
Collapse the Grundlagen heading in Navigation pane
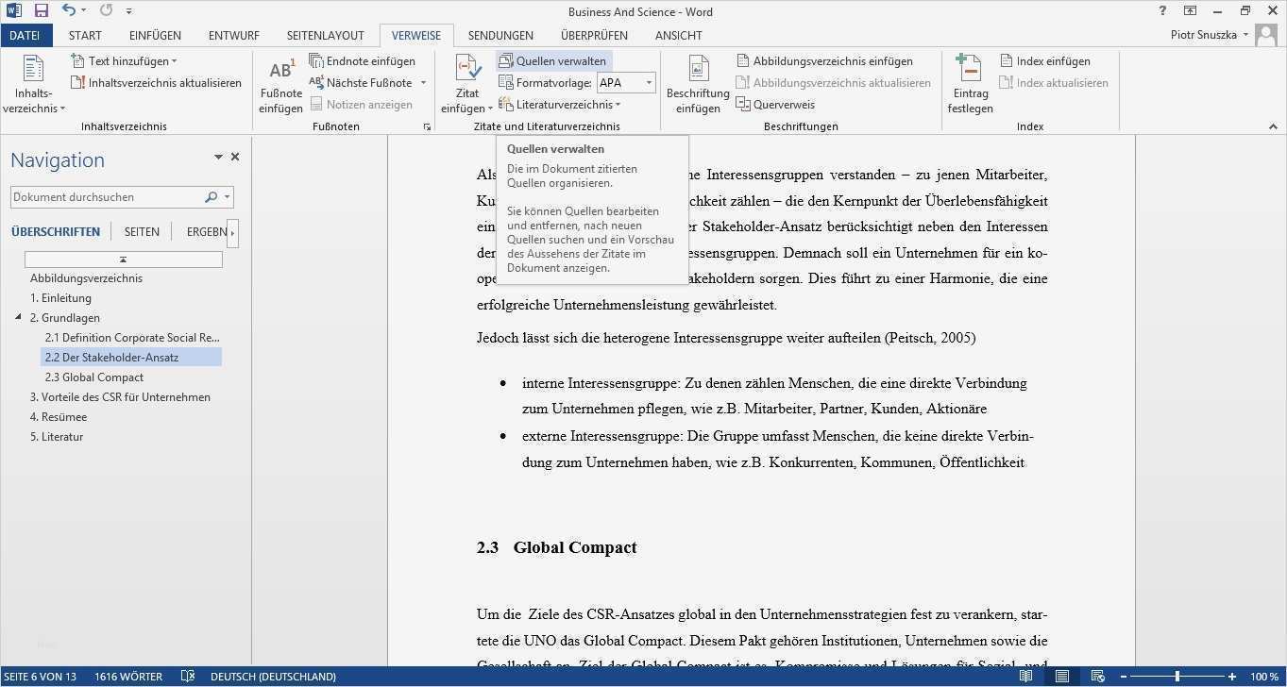[19, 317]
